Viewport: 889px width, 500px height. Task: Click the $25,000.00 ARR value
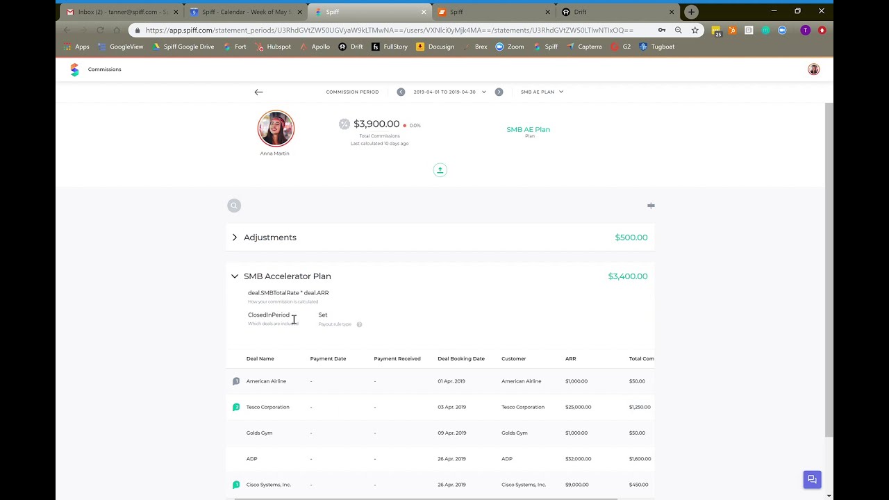click(579, 407)
